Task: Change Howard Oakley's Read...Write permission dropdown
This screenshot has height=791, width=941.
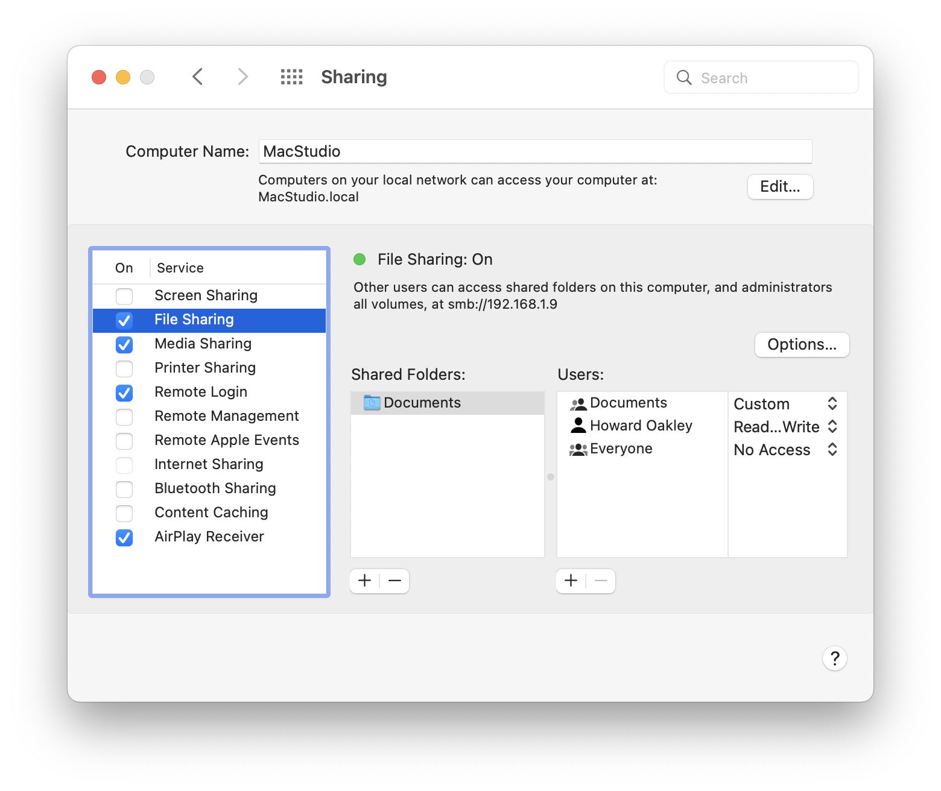Action: (x=832, y=427)
